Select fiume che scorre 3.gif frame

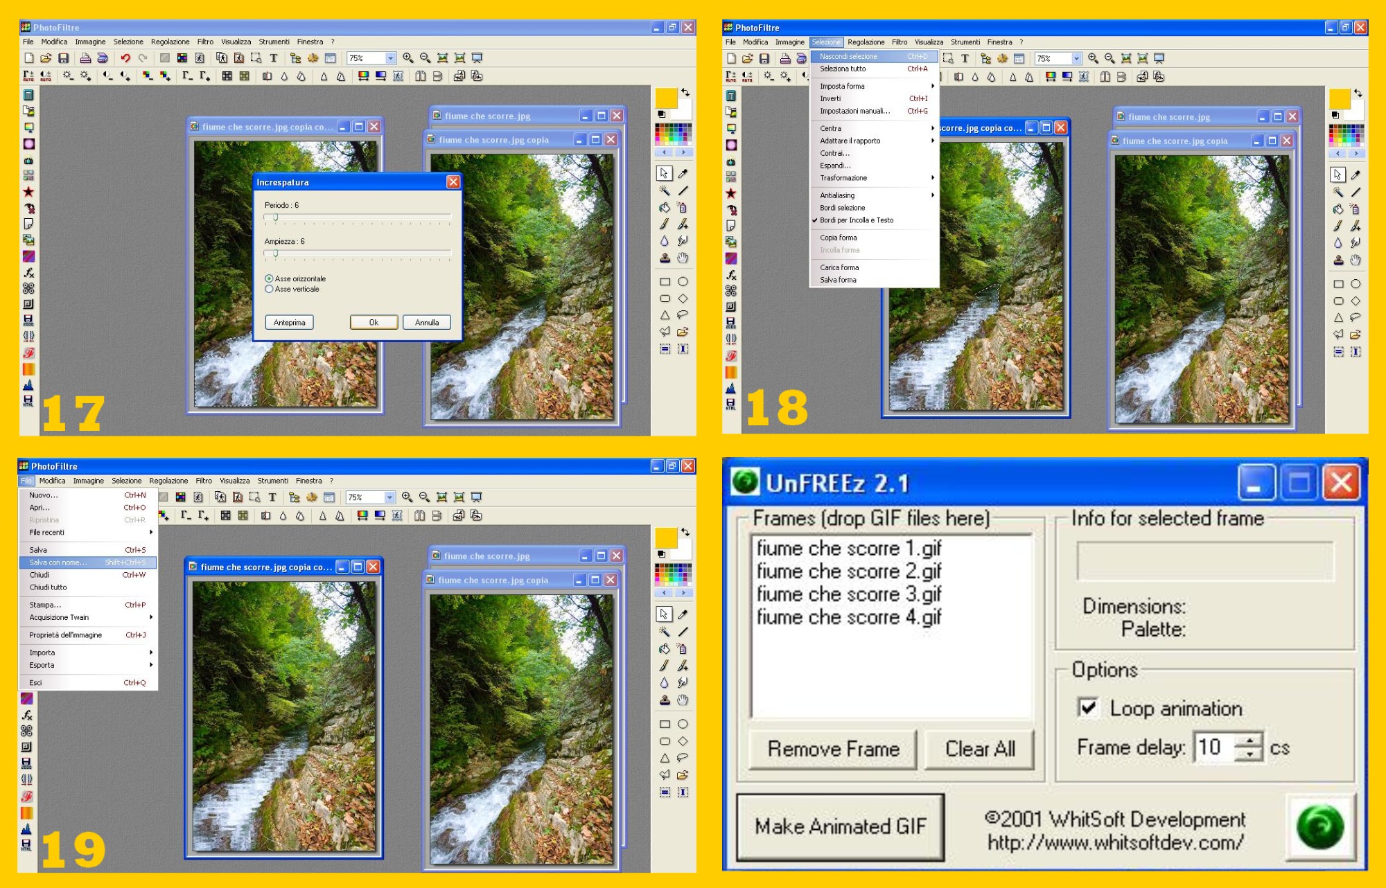tap(848, 594)
